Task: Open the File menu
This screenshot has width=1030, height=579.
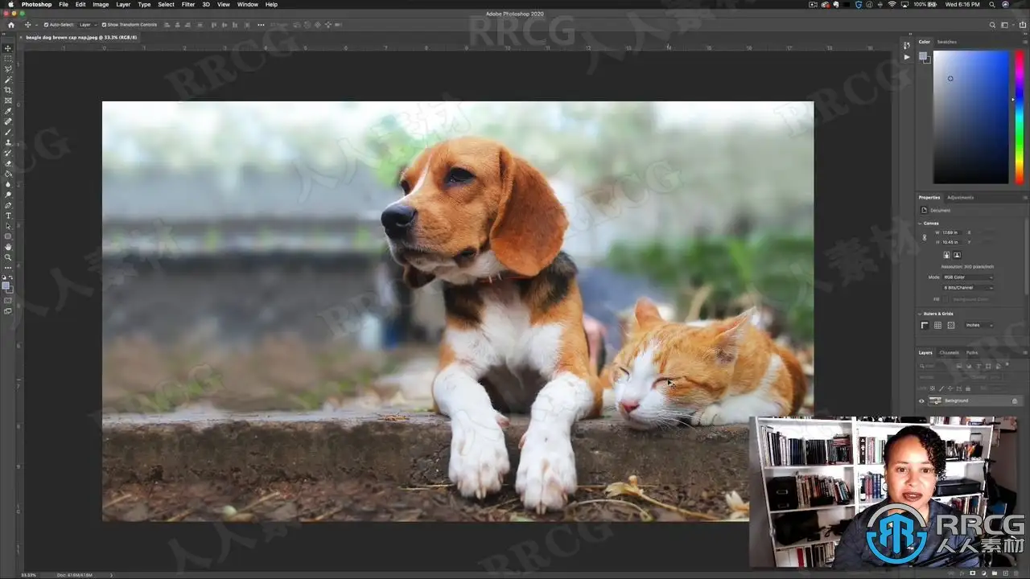Action: tap(64, 5)
